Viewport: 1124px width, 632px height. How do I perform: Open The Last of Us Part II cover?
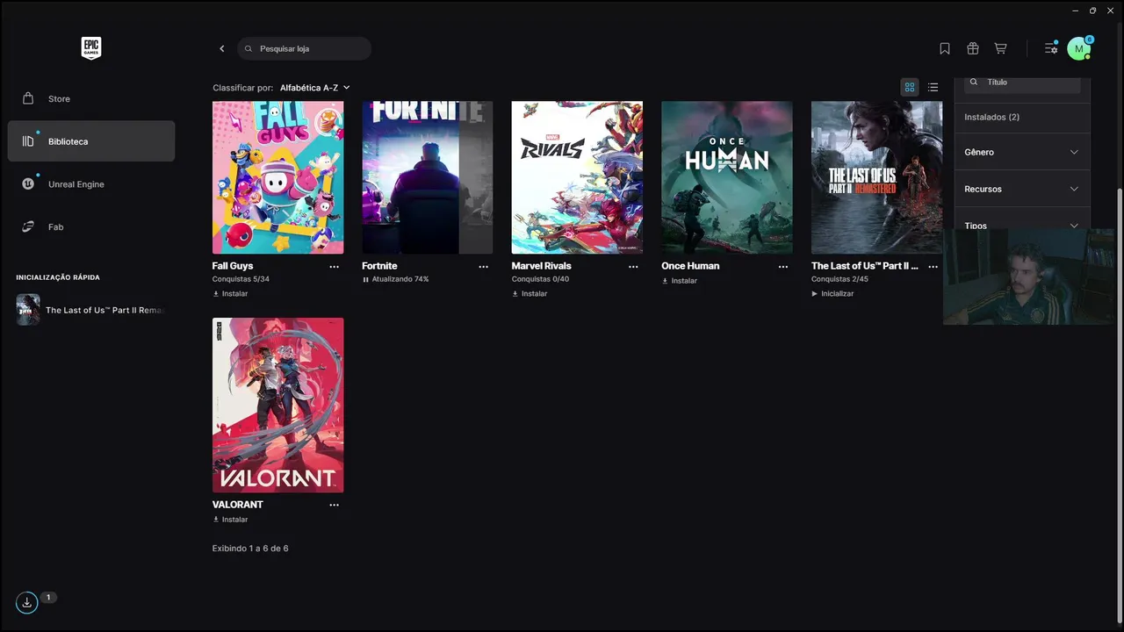(876, 177)
